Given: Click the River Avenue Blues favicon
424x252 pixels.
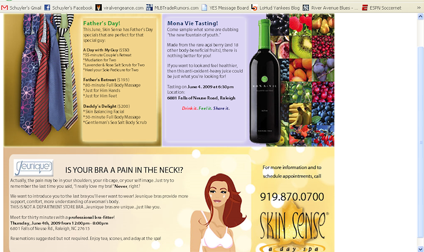Looking at the screenshot, I should point(305,7).
